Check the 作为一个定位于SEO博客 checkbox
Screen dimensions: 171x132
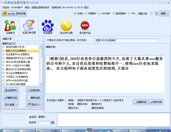pos(3,66)
